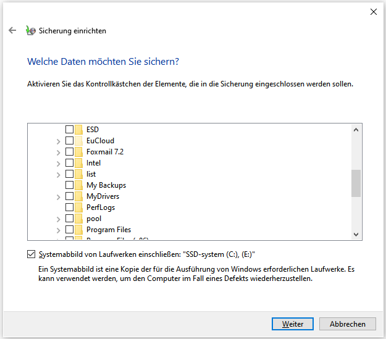Click the PerfLogs folder icon

coord(78,207)
